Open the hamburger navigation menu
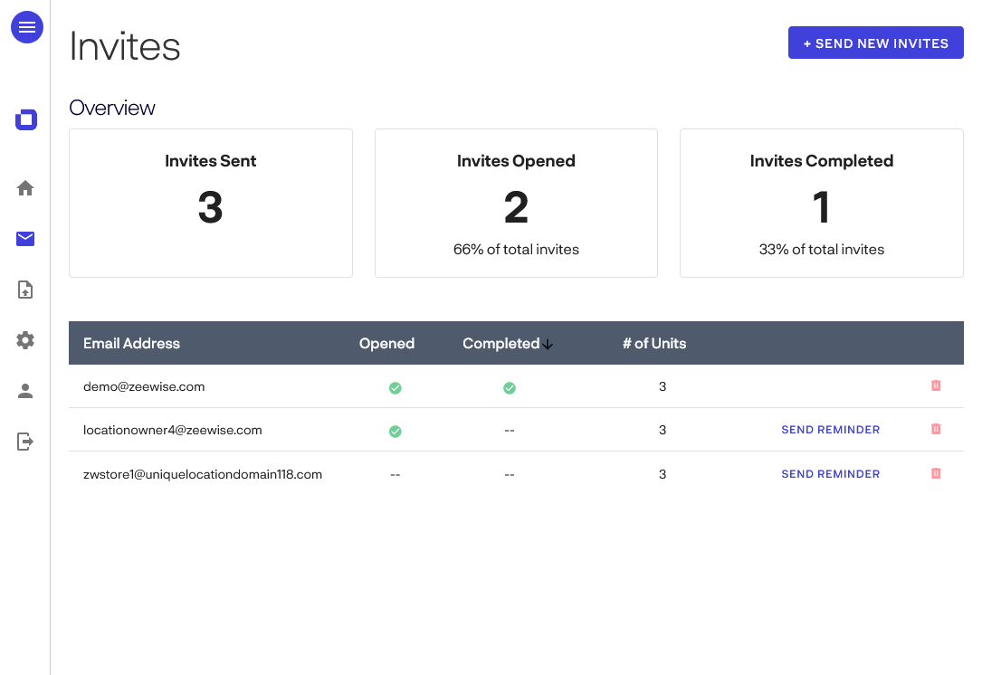This screenshot has width=982, height=675. coord(26,27)
